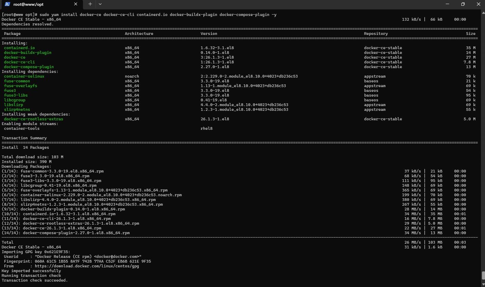Click the GPG Fingerprint line

point(78,261)
